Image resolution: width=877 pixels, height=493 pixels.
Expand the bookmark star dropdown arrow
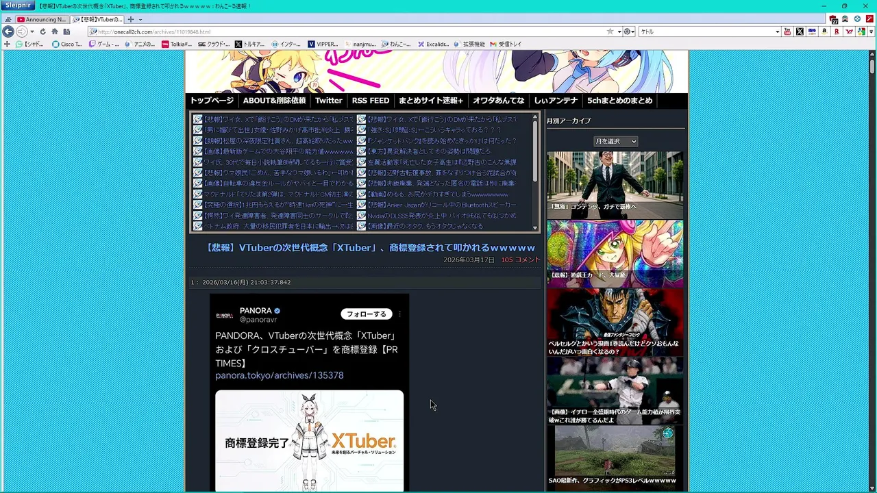click(619, 31)
